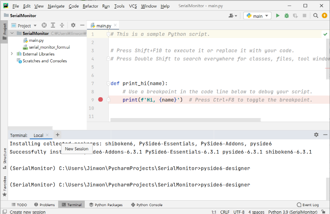Click Python 3.9 (SerialMonitor) interpreter
330x214 pixels.
(293, 212)
